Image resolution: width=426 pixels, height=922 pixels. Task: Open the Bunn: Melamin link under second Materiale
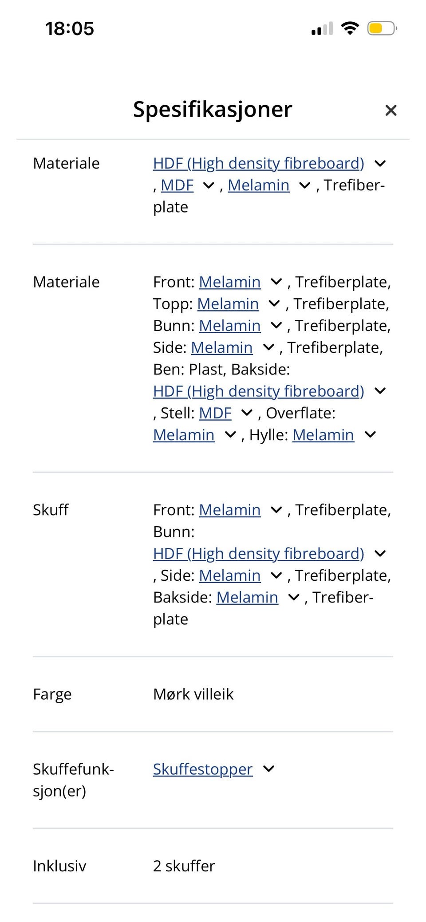(x=229, y=325)
